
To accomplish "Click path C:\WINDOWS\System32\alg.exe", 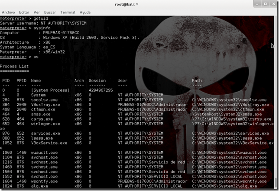I will tap(224, 186).
